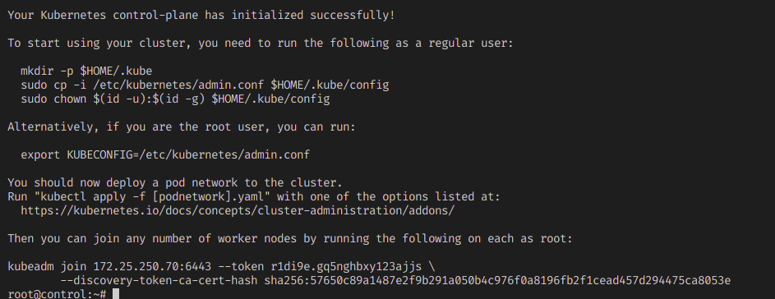This screenshot has width=775, height=299.
Task: Click the 'initialized successfully!' message line
Action: tap(201, 15)
